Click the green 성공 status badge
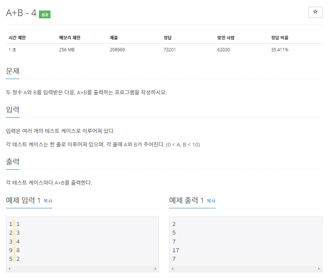The width and height of the screenshot is (328, 278). [45, 15]
